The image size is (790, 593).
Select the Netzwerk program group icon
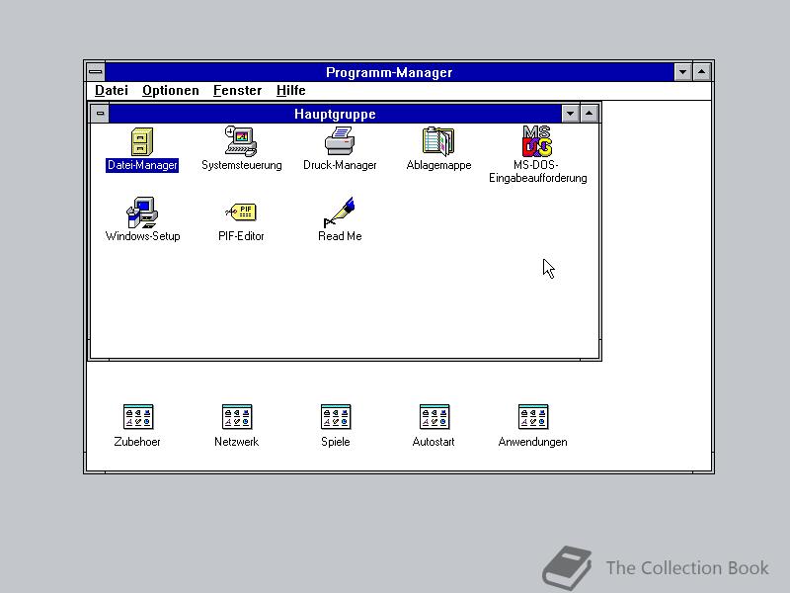coord(237,417)
